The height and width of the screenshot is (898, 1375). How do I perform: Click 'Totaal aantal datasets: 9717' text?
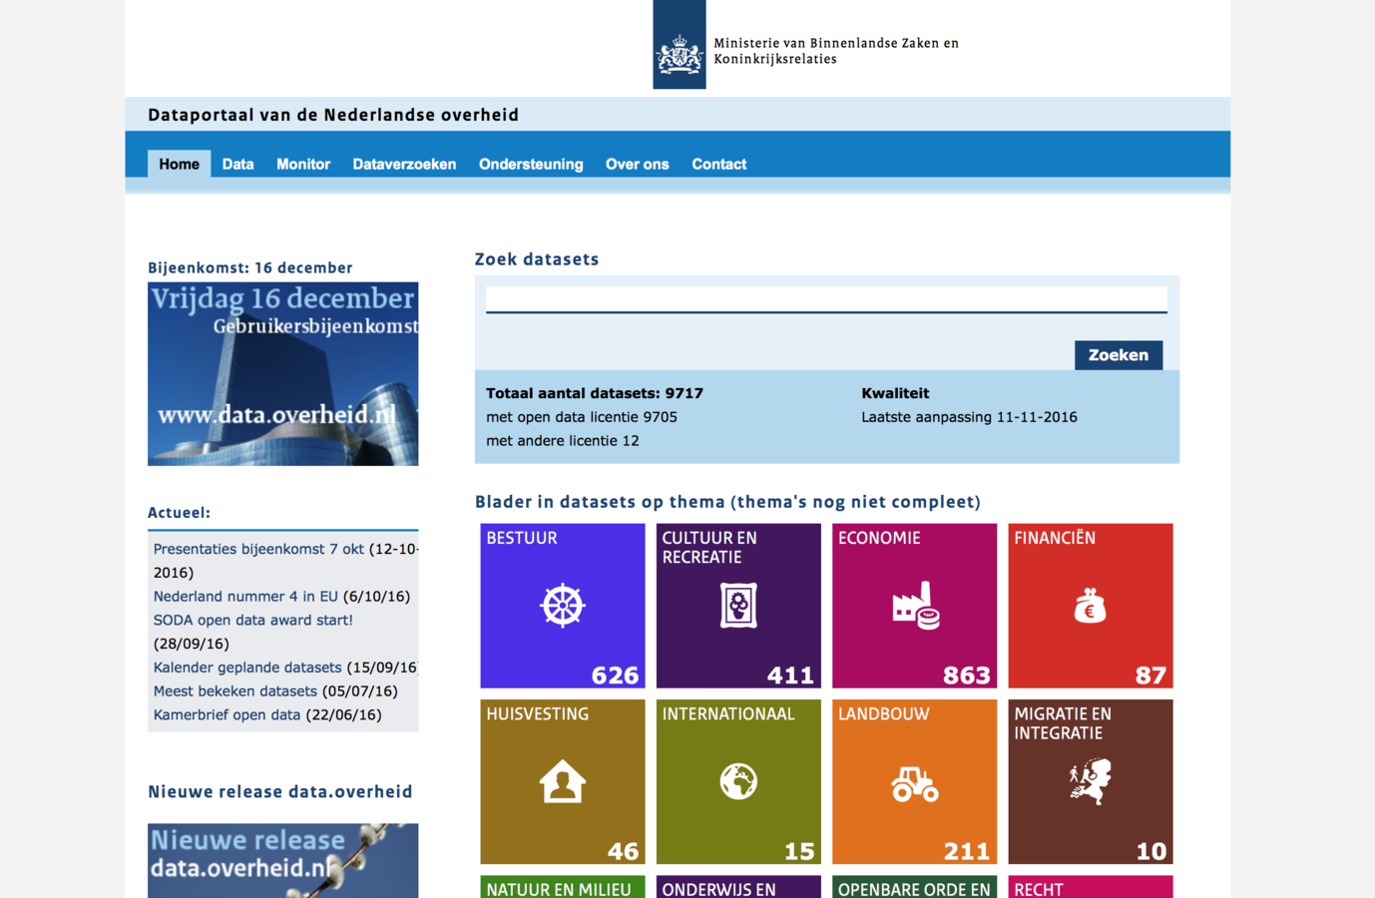(x=595, y=393)
